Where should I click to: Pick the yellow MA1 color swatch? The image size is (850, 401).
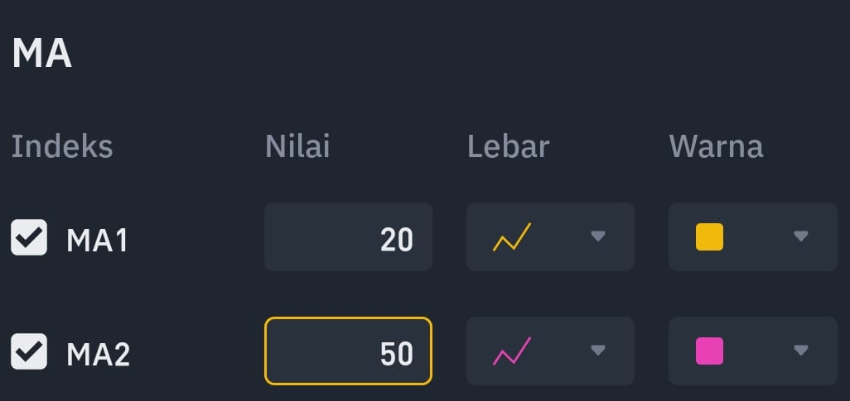tap(710, 236)
